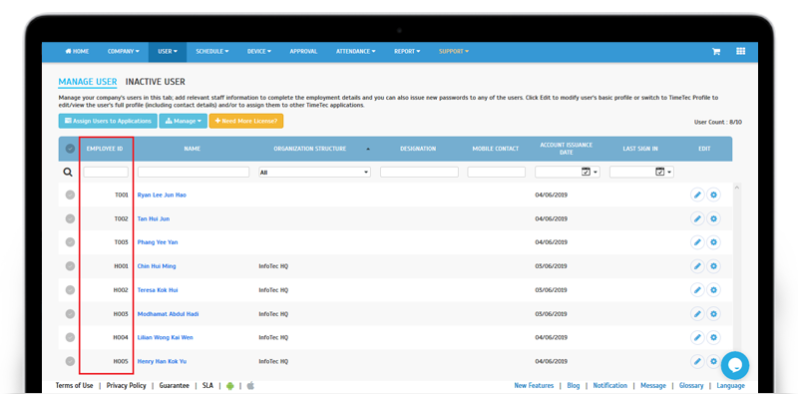Switch to the Inactive User tab
Screen dimensions: 798x394
156,82
